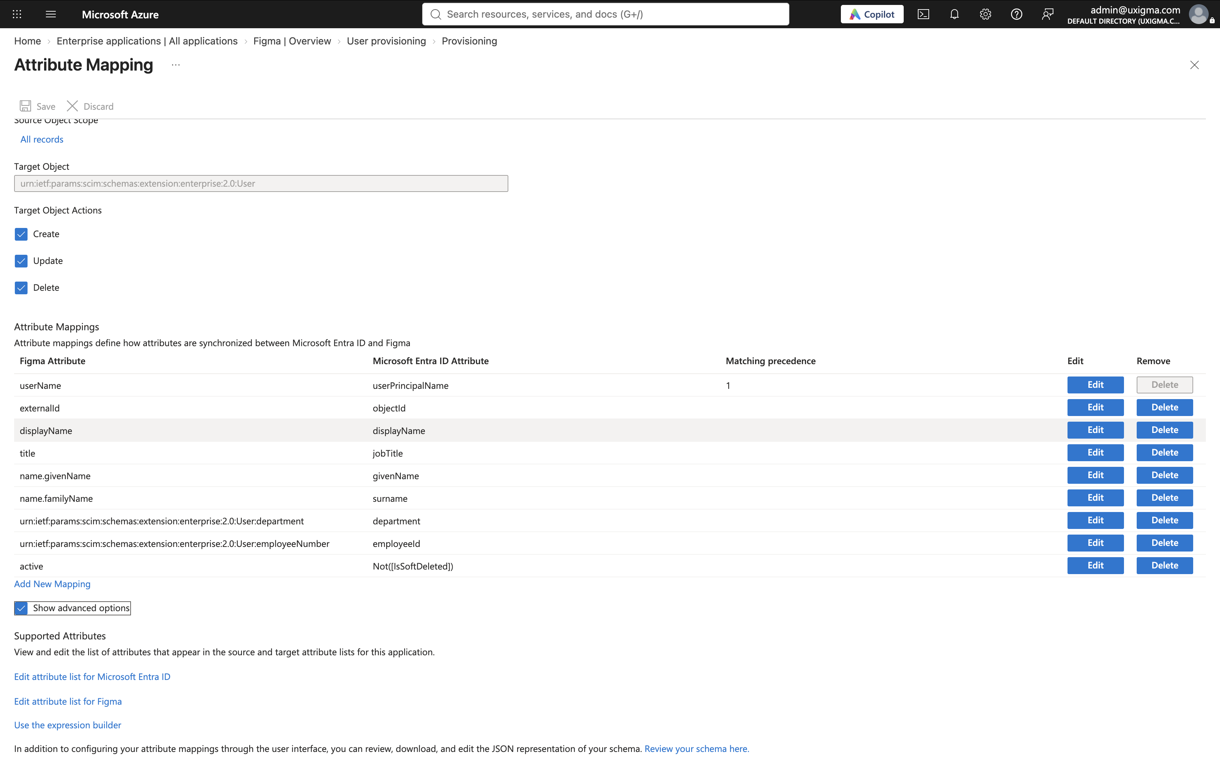Toggle Show advanced options checkbox
Viewport: 1220px width, 765px height.
(x=21, y=608)
